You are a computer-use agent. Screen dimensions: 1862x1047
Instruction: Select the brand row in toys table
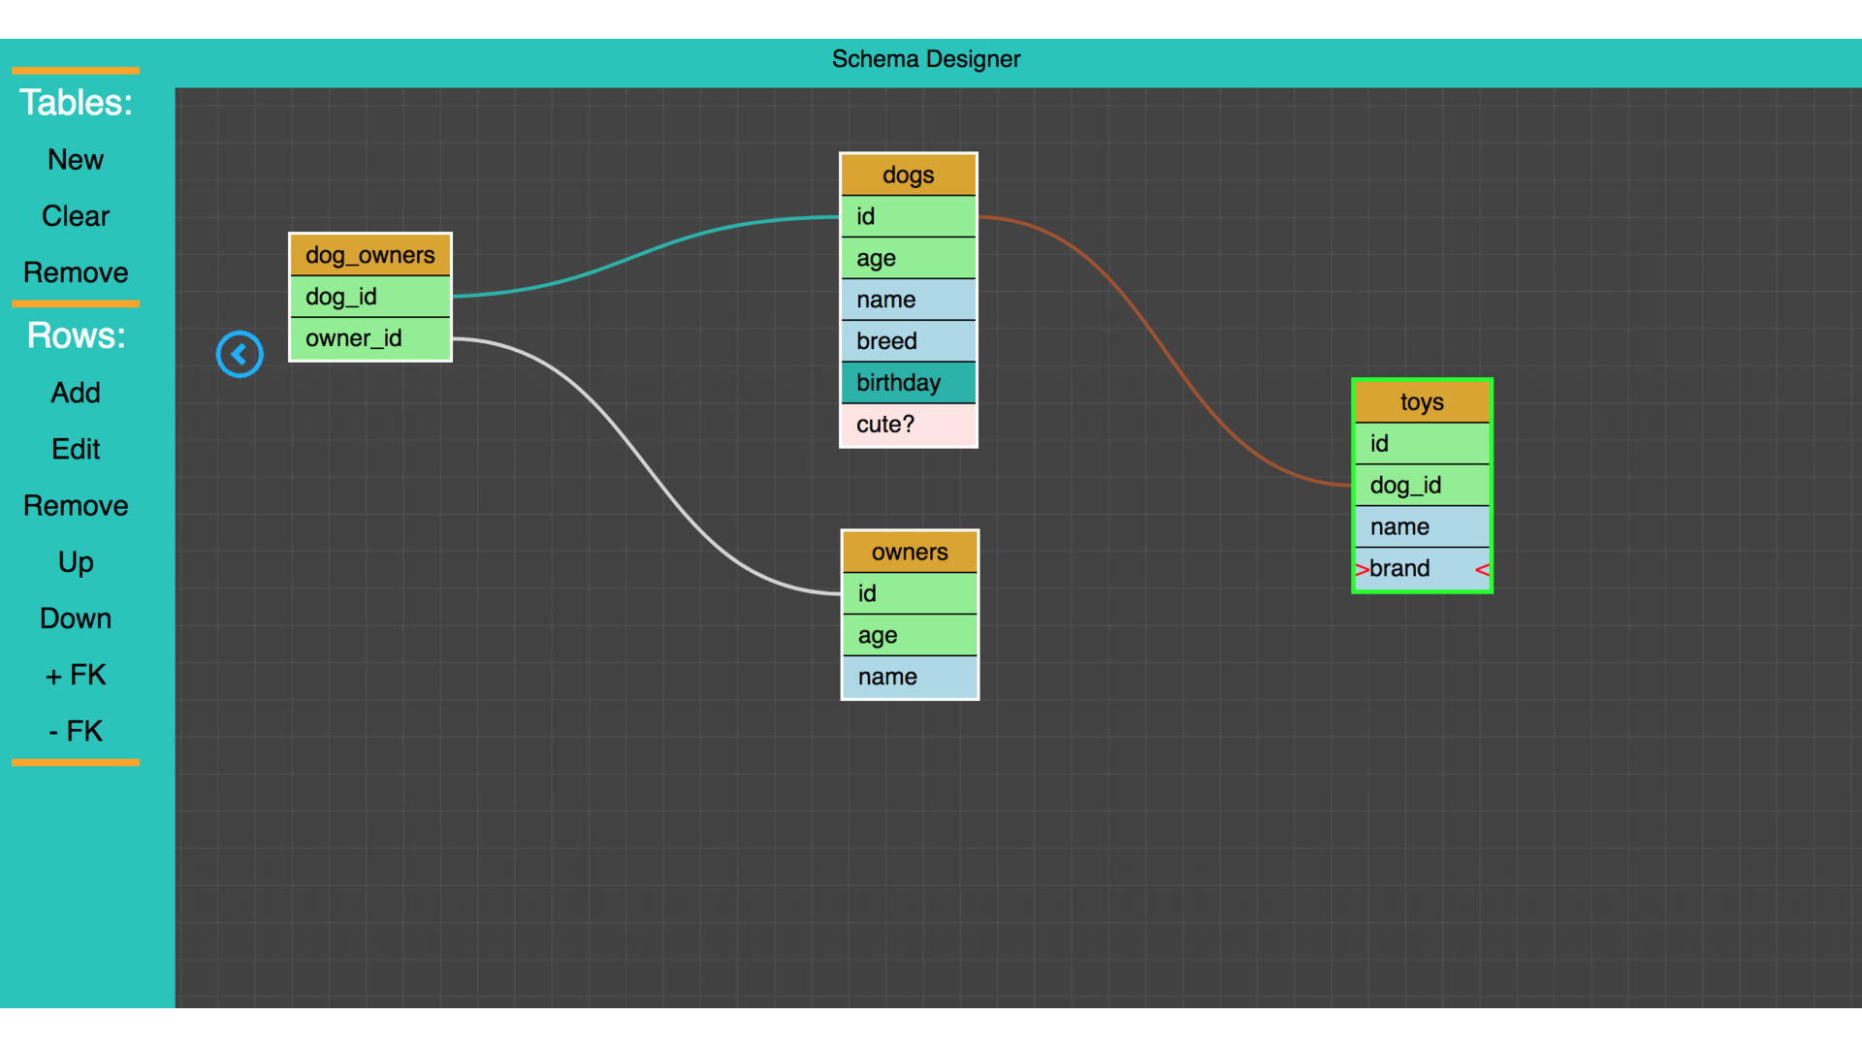tap(1422, 568)
